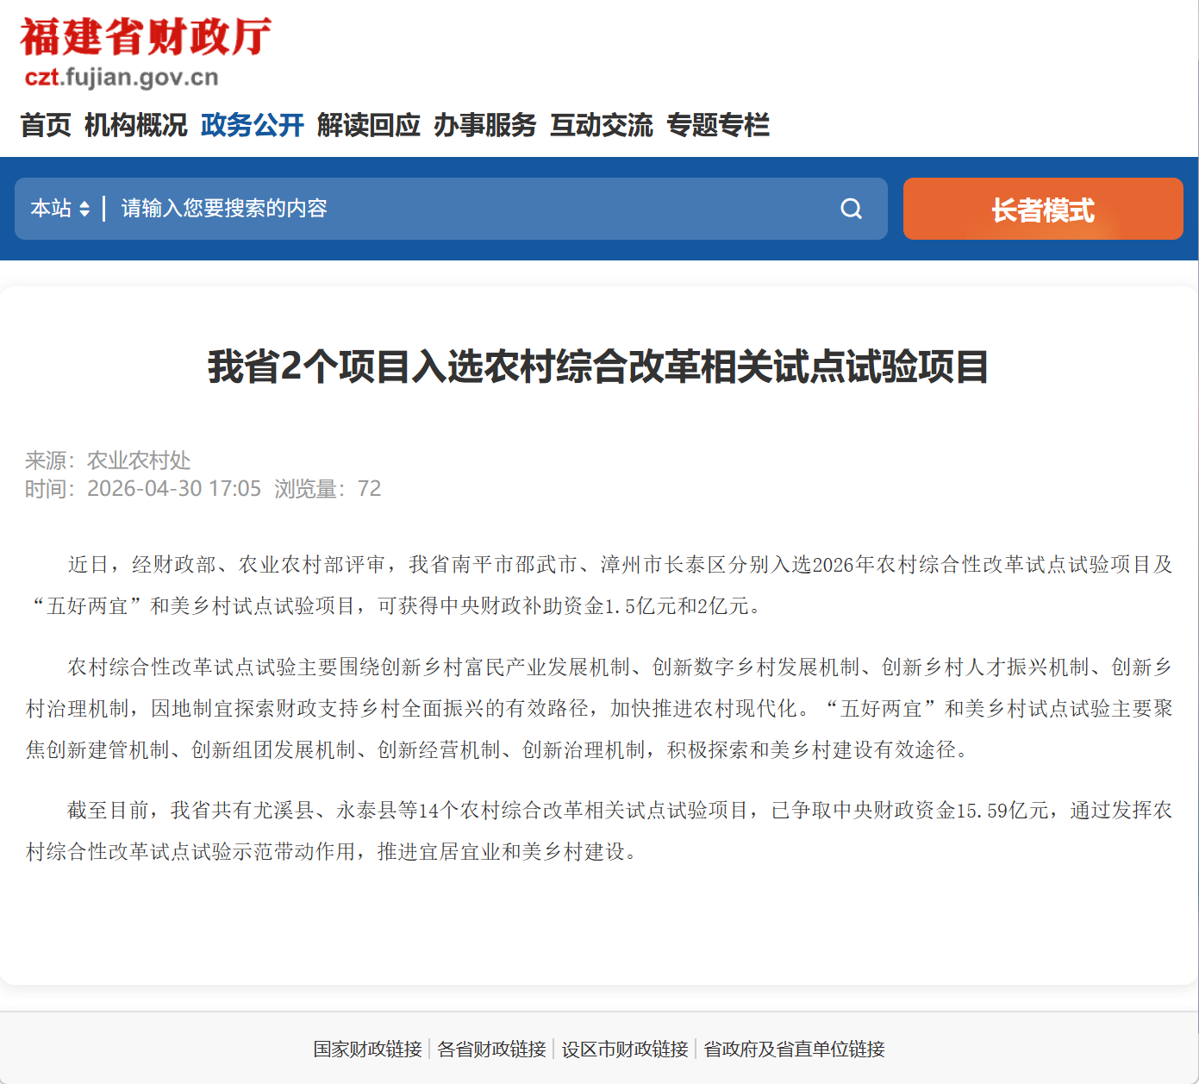
Task: Click the czt.fujian.gov.cn site address text
Action: (x=122, y=78)
